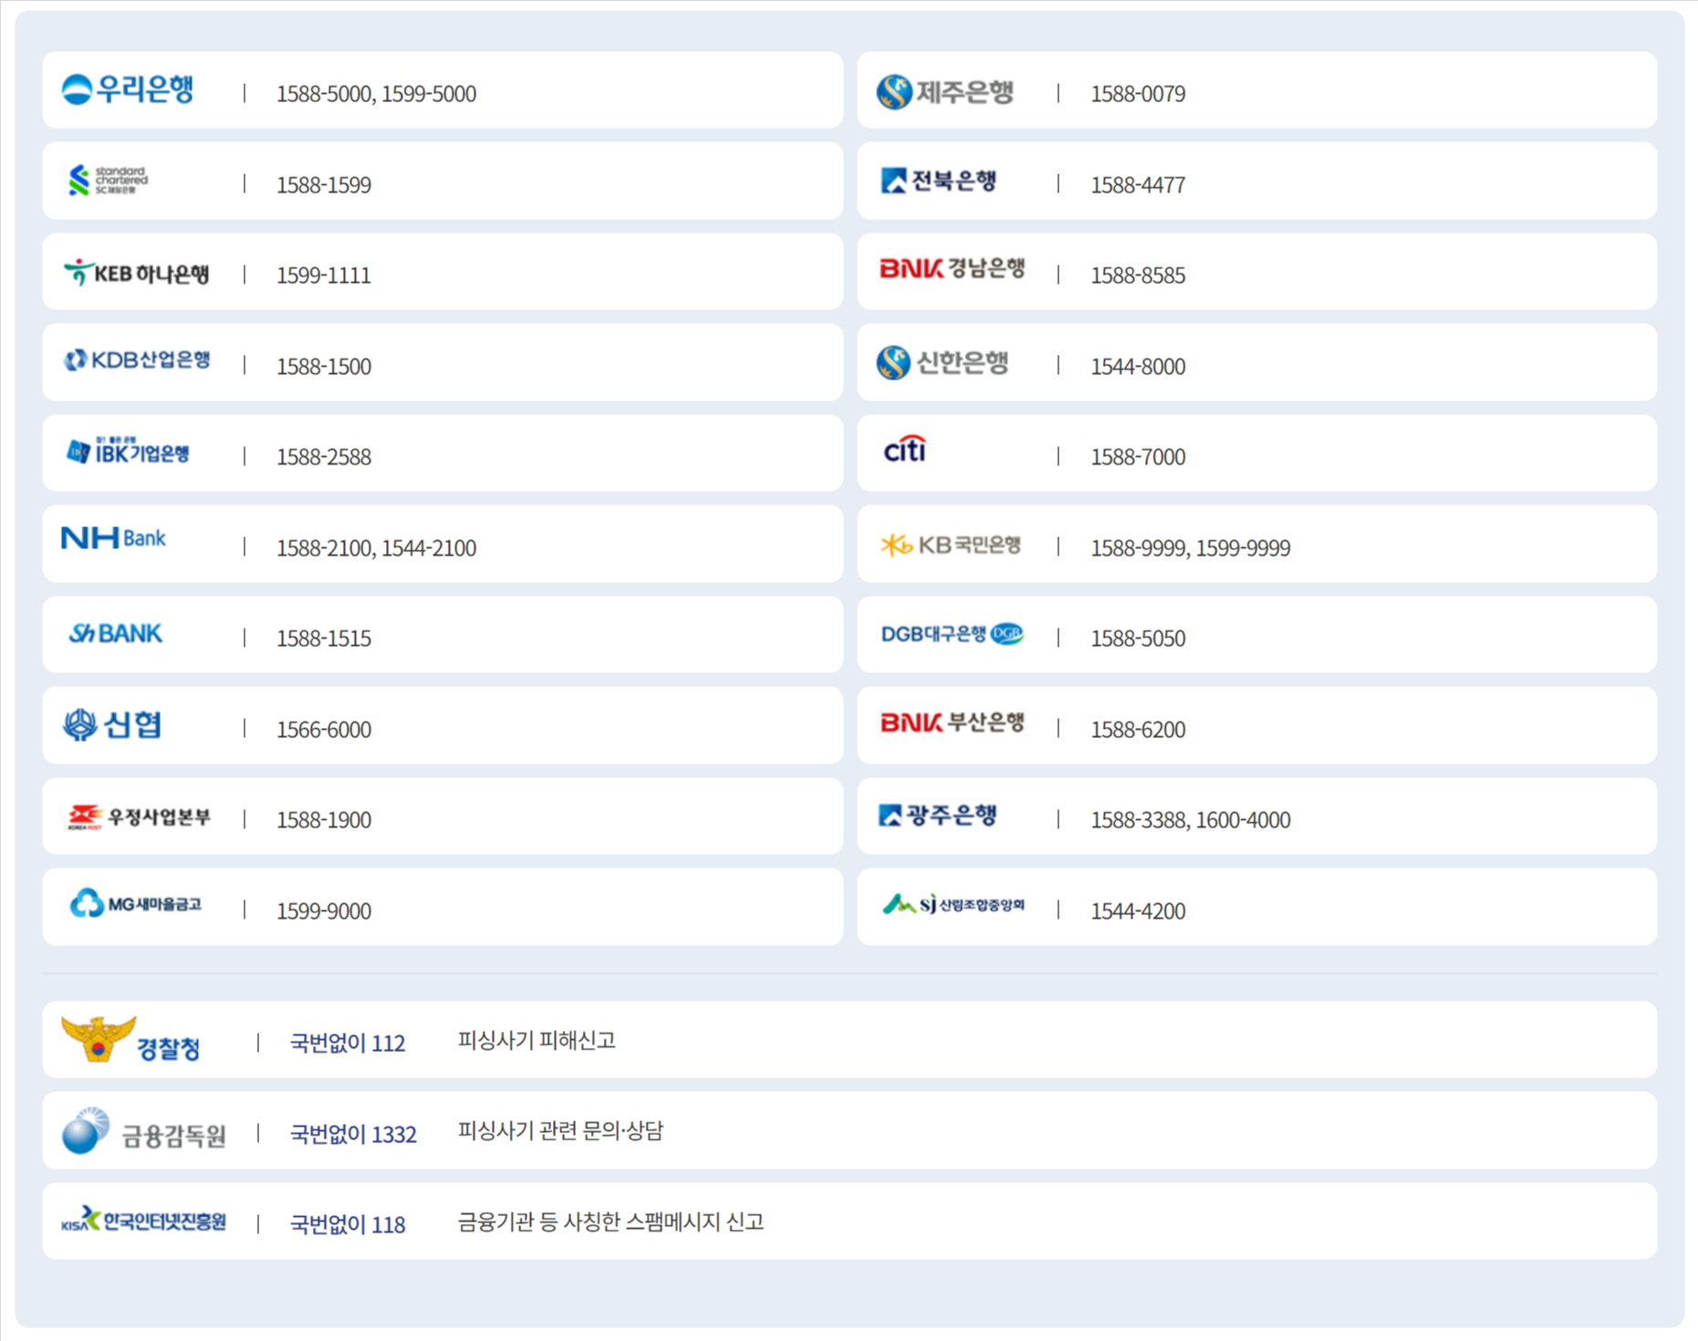Click phone number 1588-7000
The height and width of the screenshot is (1341, 1698).
click(1138, 457)
